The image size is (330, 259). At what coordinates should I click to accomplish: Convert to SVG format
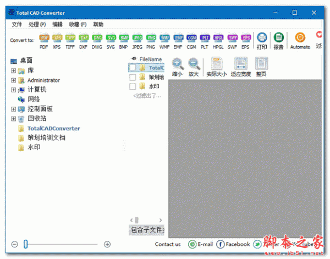click(111, 41)
